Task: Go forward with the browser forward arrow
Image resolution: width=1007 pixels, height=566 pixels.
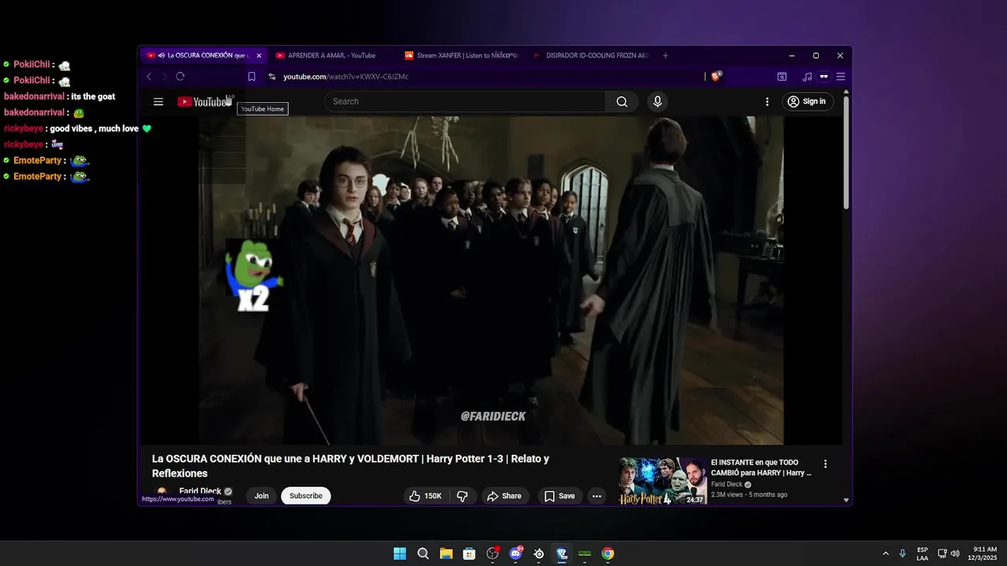Action: click(164, 76)
